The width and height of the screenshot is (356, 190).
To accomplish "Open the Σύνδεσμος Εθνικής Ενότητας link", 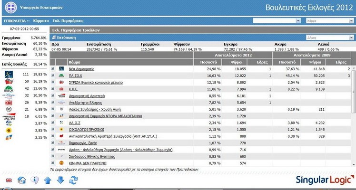I will coord(92,156).
